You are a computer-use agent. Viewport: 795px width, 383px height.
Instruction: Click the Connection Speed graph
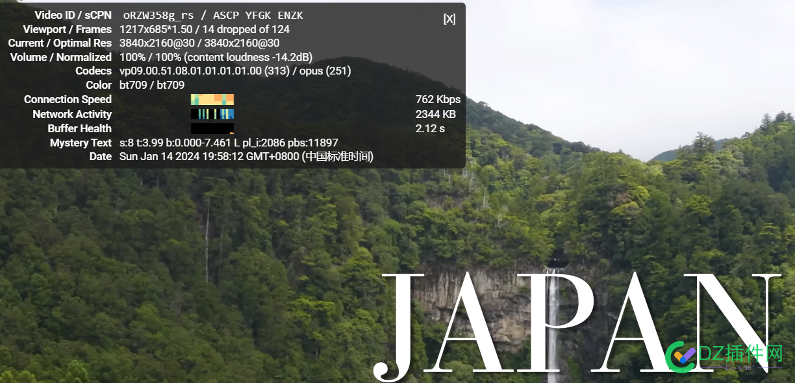tap(212, 100)
